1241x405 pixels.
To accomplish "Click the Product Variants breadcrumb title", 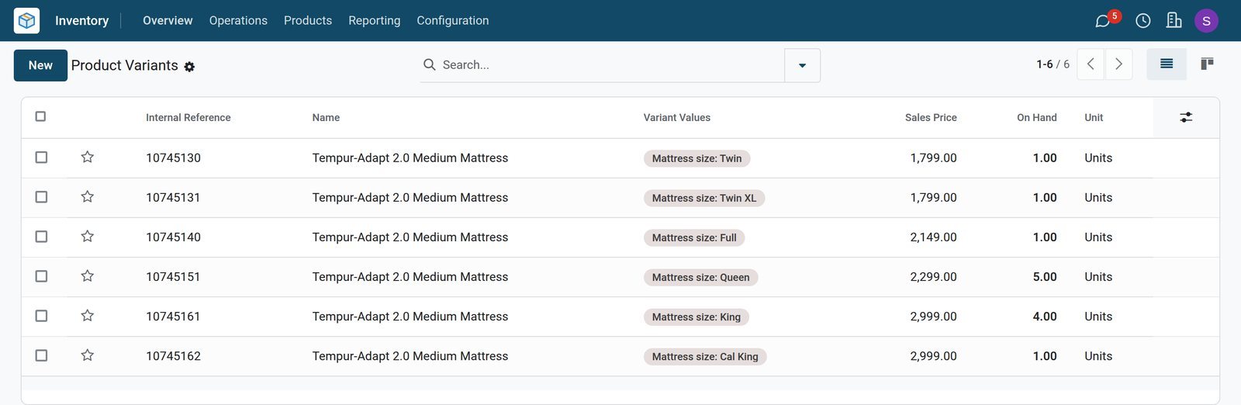I will (x=125, y=65).
